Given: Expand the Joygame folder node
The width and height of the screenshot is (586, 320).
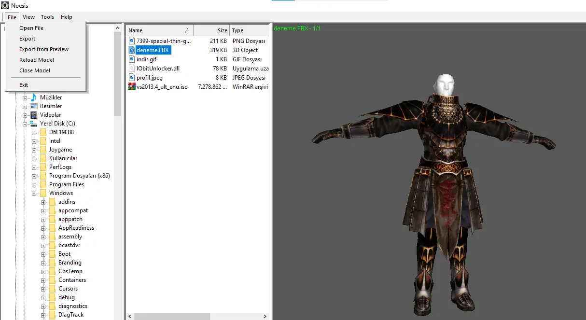Looking at the screenshot, I should [x=34, y=150].
